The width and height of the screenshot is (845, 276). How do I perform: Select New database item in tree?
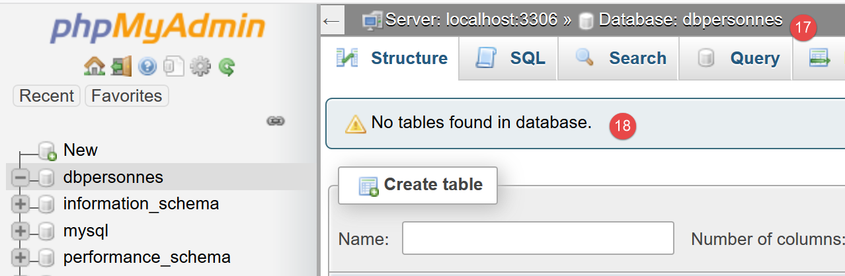80,151
